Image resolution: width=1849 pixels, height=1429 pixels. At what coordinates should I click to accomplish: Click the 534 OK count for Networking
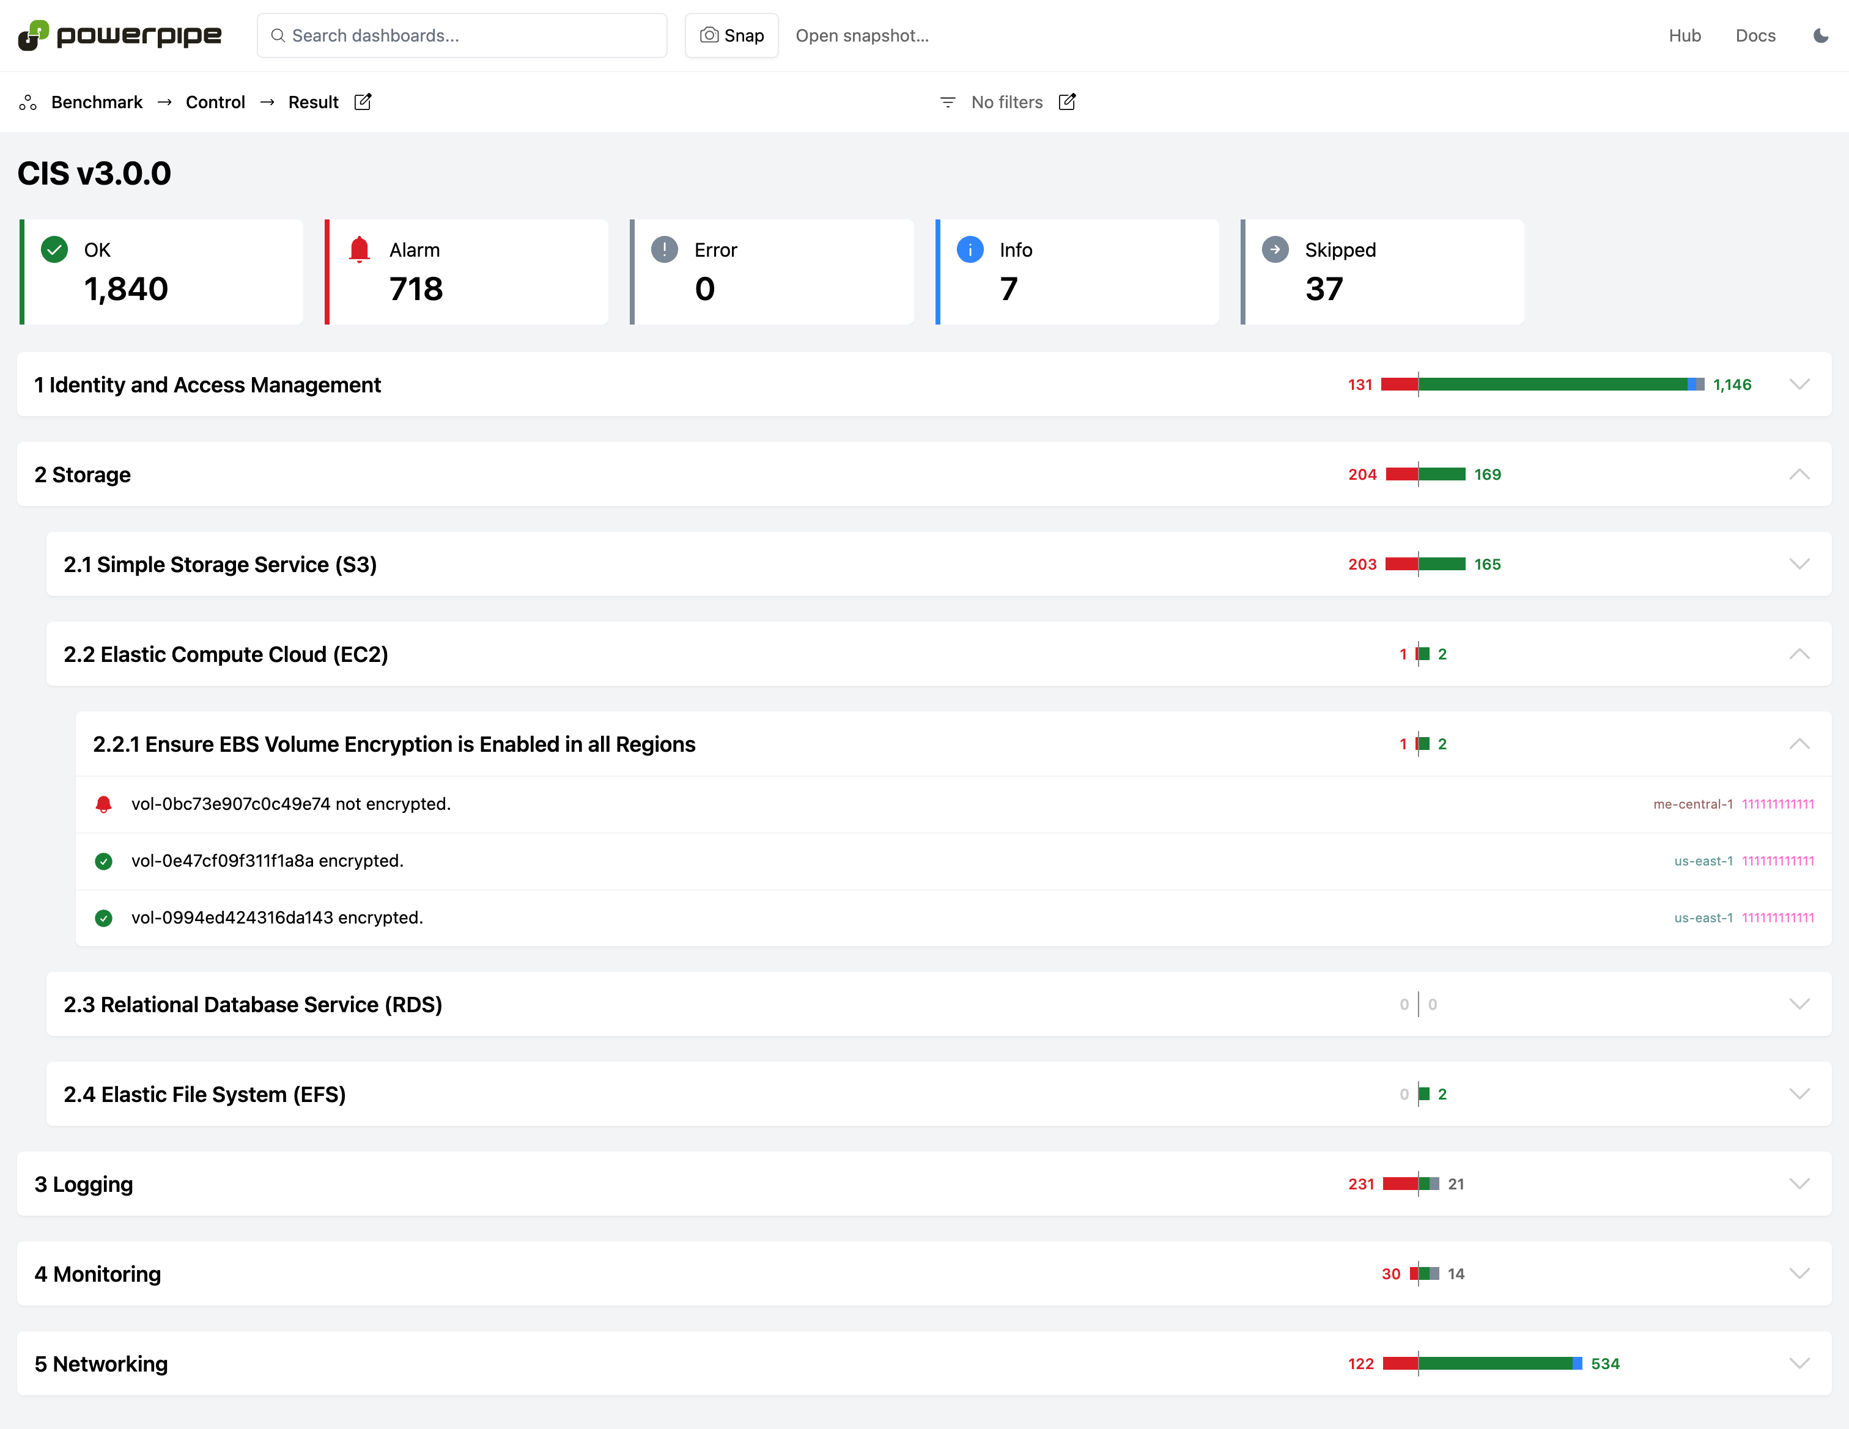(x=1605, y=1364)
